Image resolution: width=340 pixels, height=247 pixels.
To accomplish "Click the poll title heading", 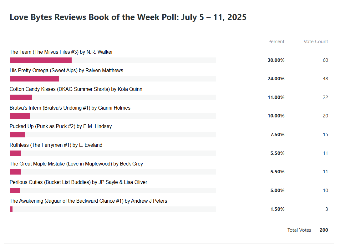I will [x=128, y=17].
